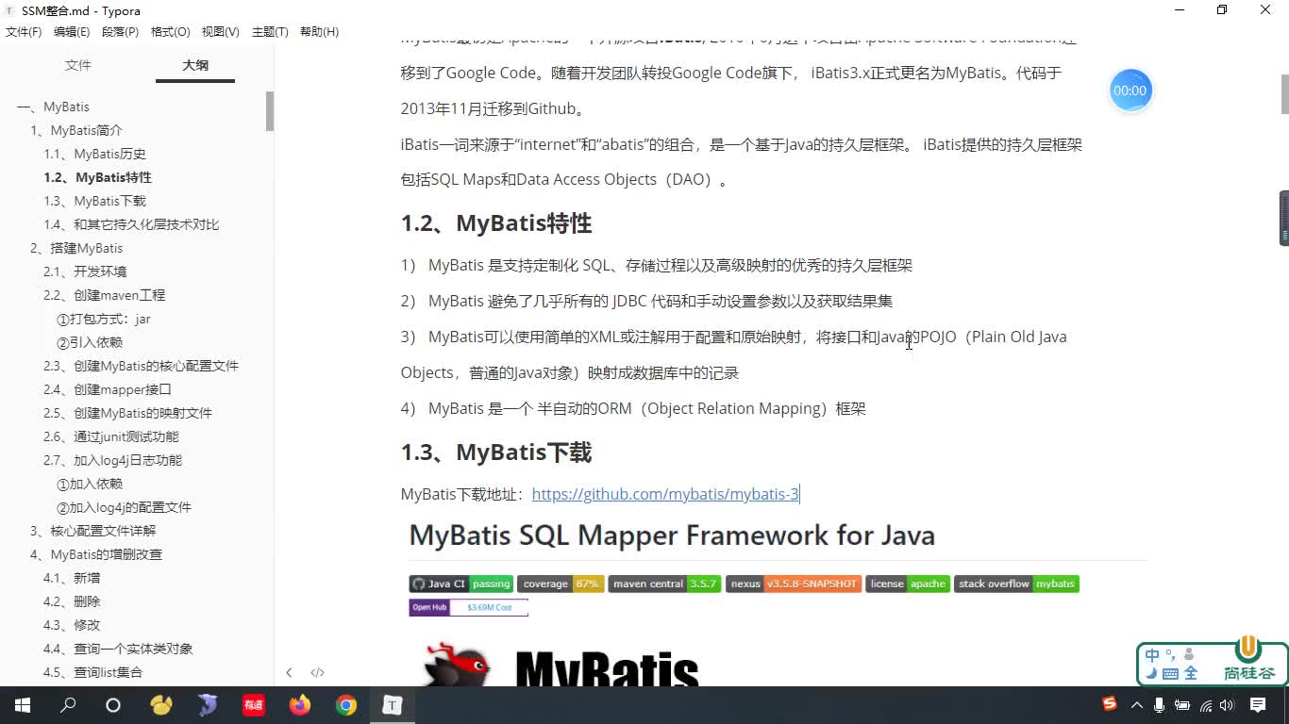The width and height of the screenshot is (1289, 724).
Task: Go to outline item 1.3、MyBatis下载
Action: (x=94, y=201)
